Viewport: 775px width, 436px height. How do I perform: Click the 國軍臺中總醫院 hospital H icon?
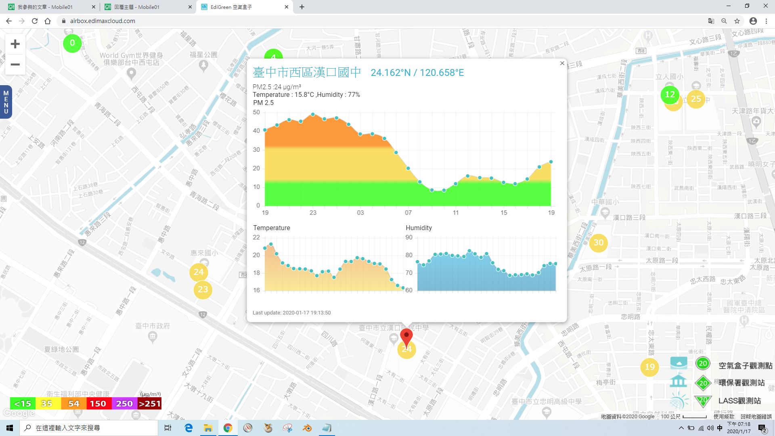[745, 321]
